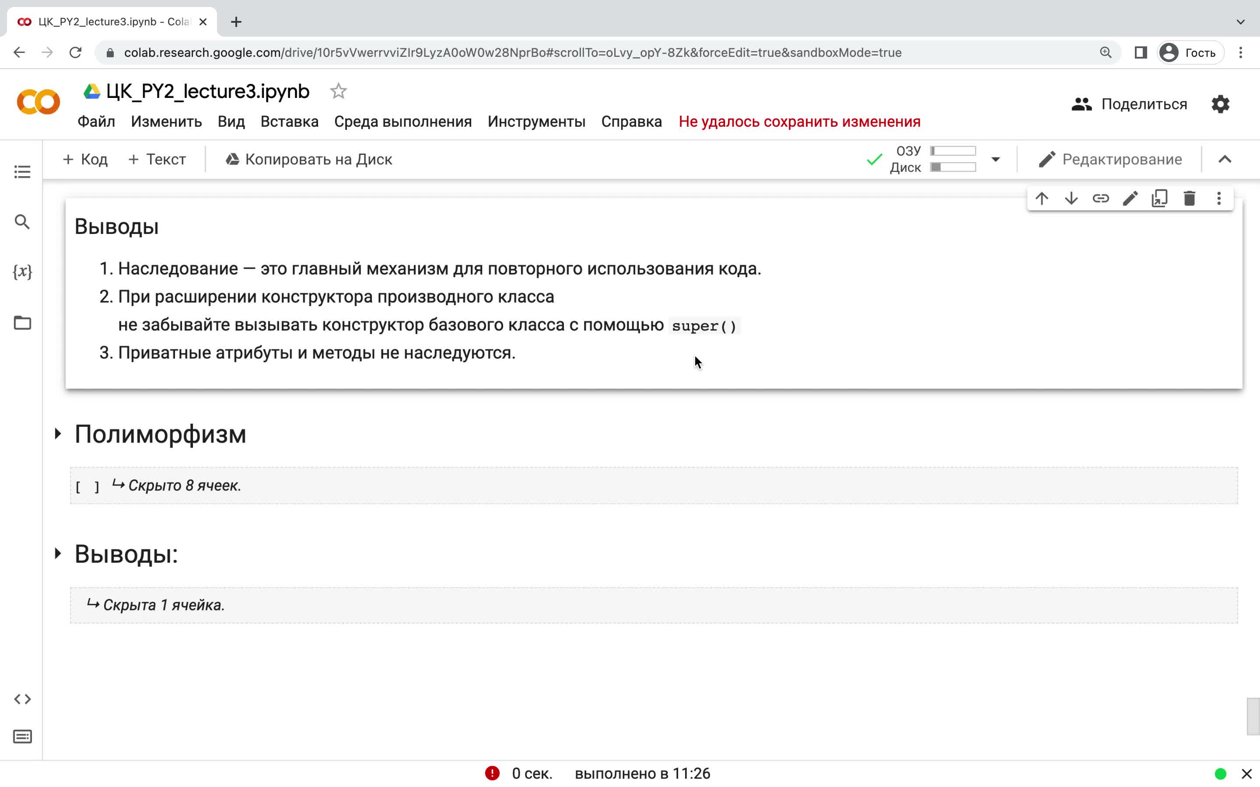The height and width of the screenshot is (787, 1260).
Task: Go to the Colab home logo
Action: (x=38, y=101)
